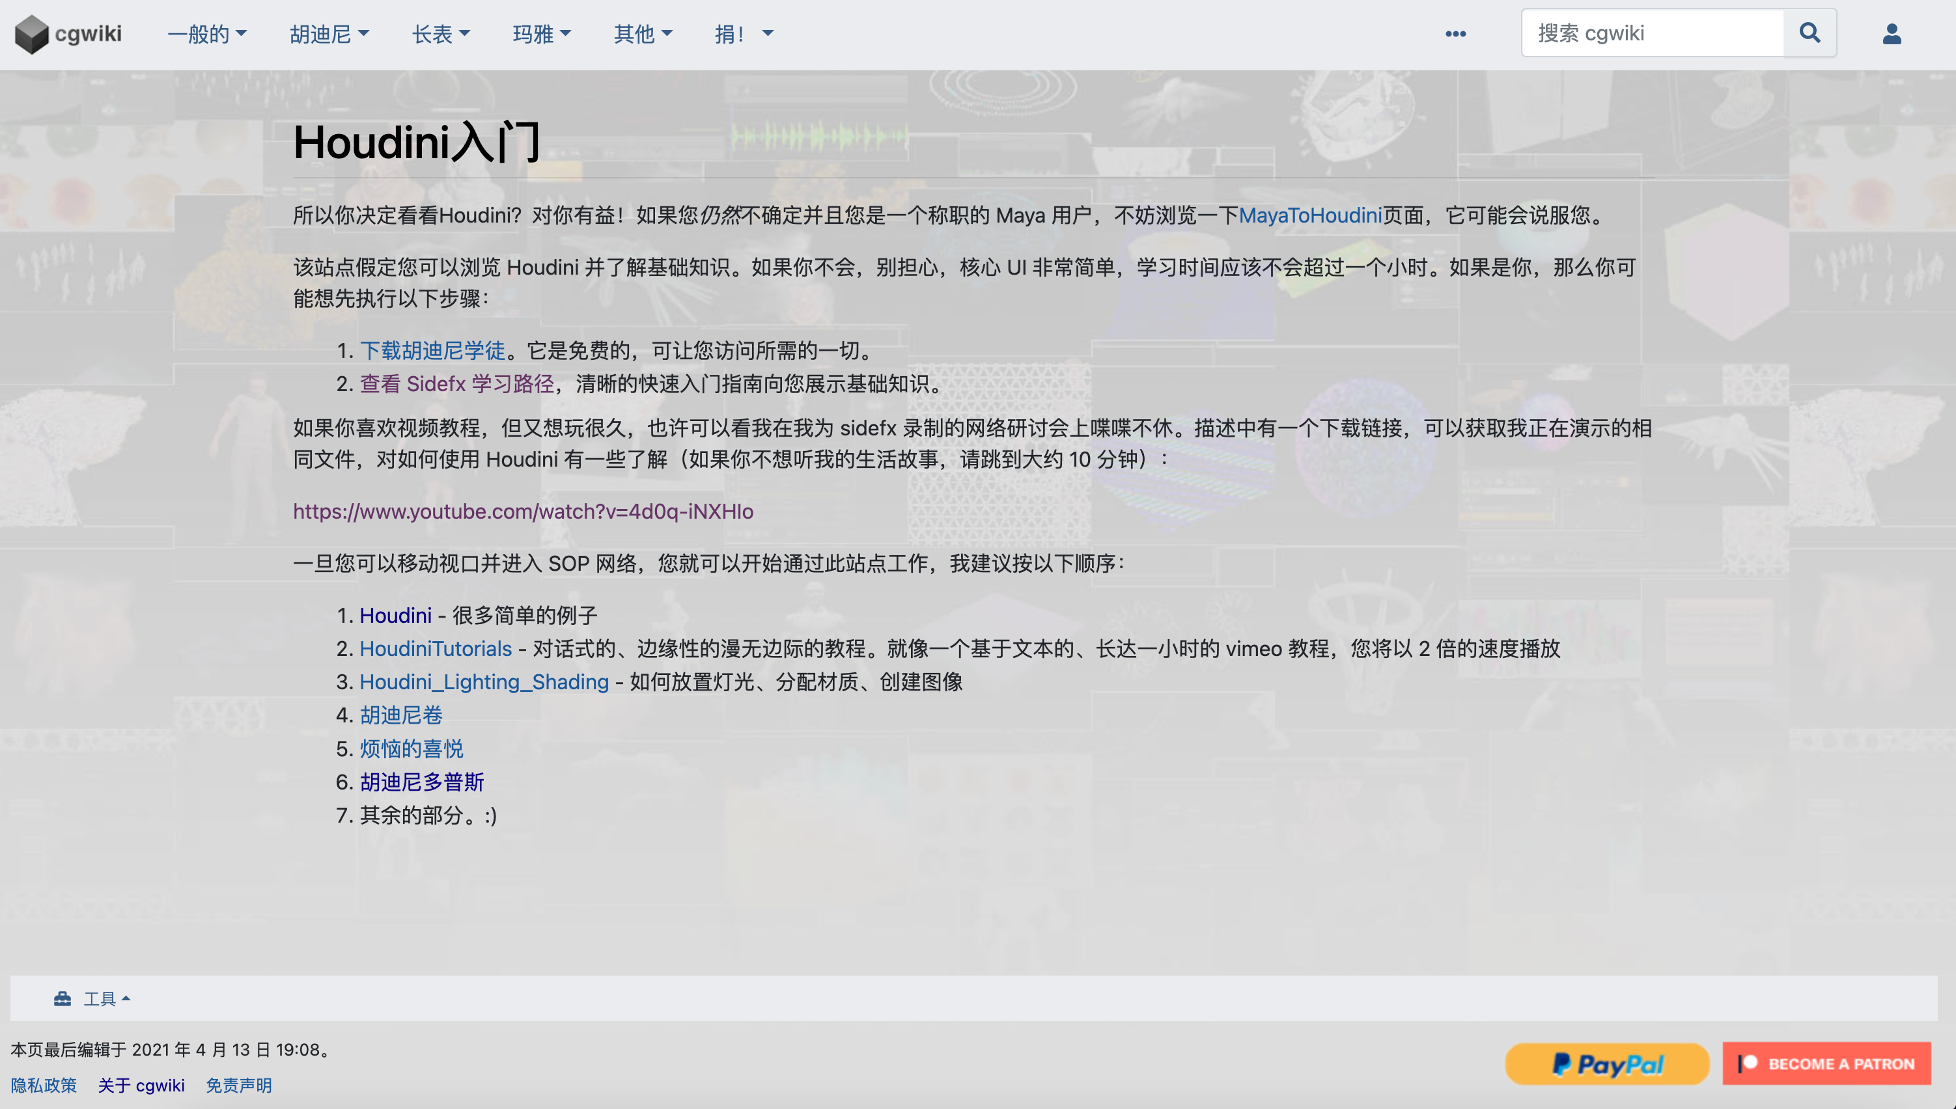Open the 免责声明 footer link

pos(238,1086)
